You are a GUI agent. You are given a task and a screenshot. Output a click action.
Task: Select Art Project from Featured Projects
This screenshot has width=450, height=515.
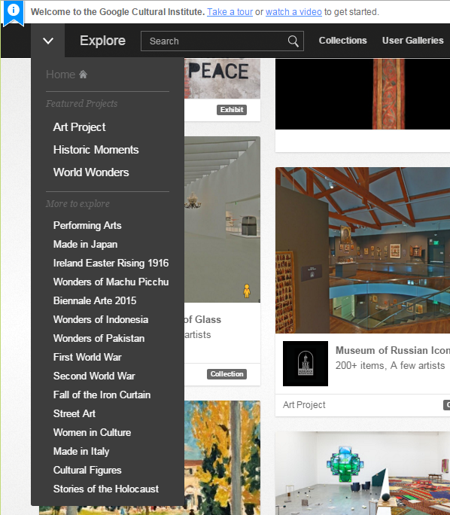[x=79, y=127]
